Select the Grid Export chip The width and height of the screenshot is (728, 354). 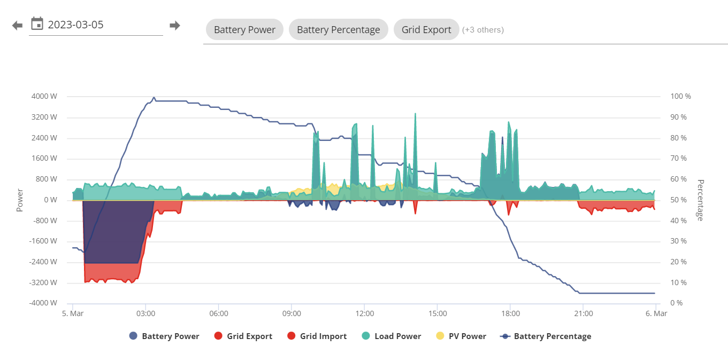point(426,29)
